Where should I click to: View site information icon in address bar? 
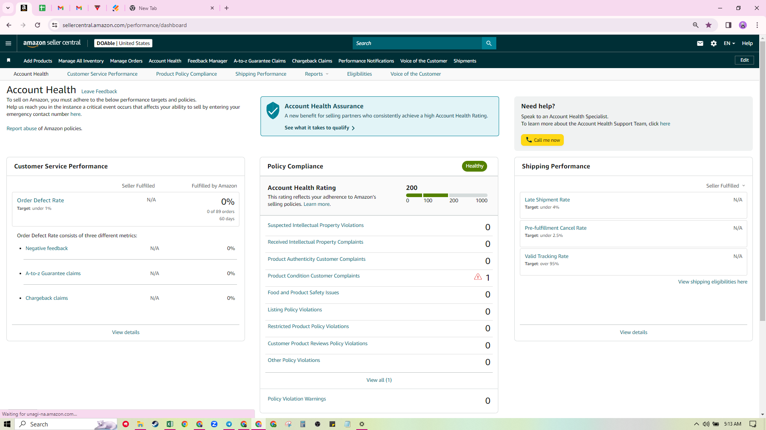55,25
